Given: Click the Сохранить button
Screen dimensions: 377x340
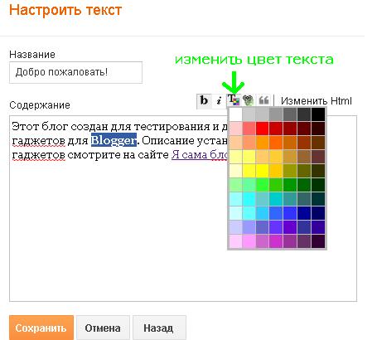Looking at the screenshot, I should click(x=41, y=328).
